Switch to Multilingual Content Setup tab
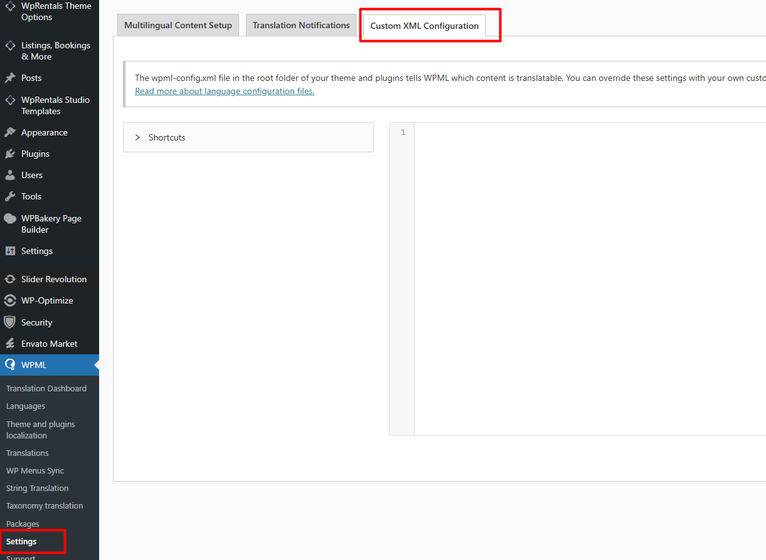The width and height of the screenshot is (766, 560). [178, 26]
